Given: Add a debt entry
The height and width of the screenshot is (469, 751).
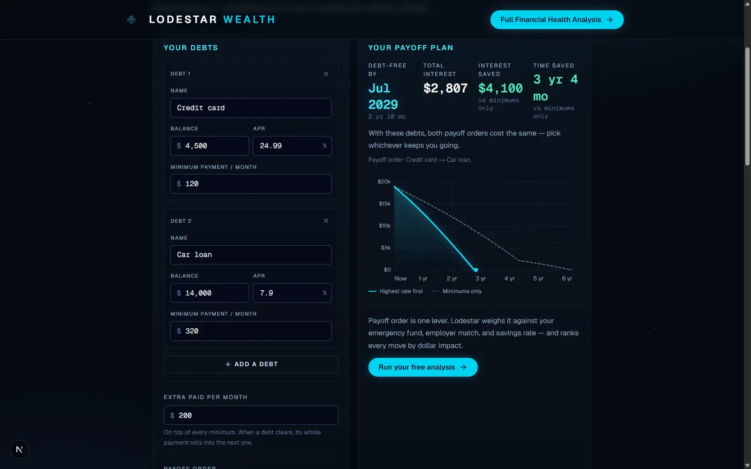Looking at the screenshot, I should click(x=251, y=364).
